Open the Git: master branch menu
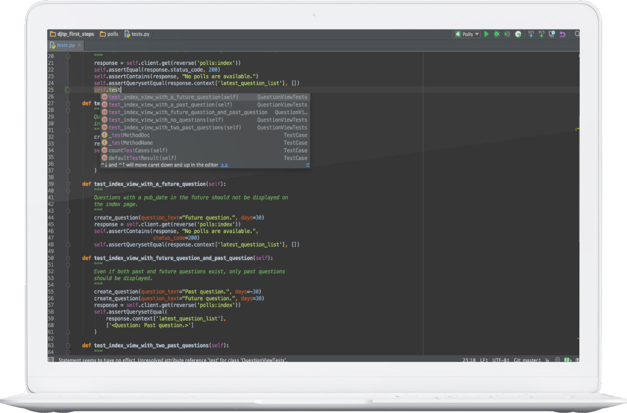The width and height of the screenshot is (627, 413). pyautogui.click(x=527, y=360)
